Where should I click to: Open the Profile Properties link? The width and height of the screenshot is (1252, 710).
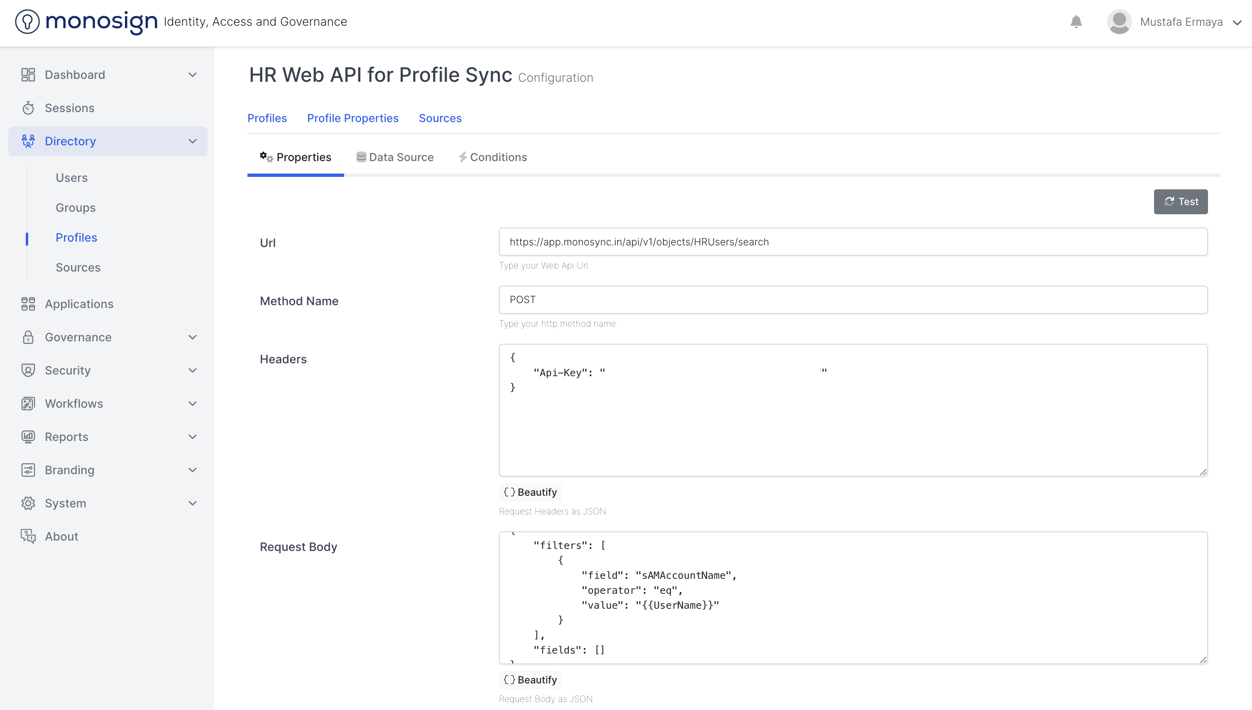(352, 118)
